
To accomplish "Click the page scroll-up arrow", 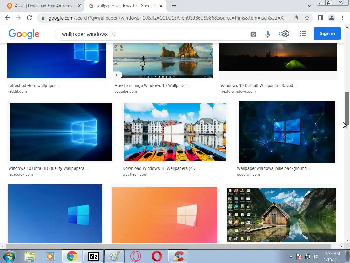I will pyautogui.click(x=347, y=27).
